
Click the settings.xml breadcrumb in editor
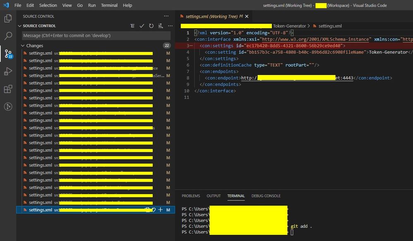click(330, 26)
